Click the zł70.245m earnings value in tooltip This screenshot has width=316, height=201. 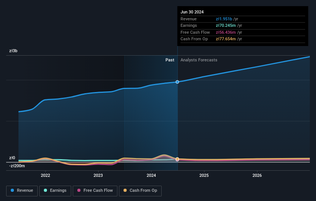tap(226, 25)
